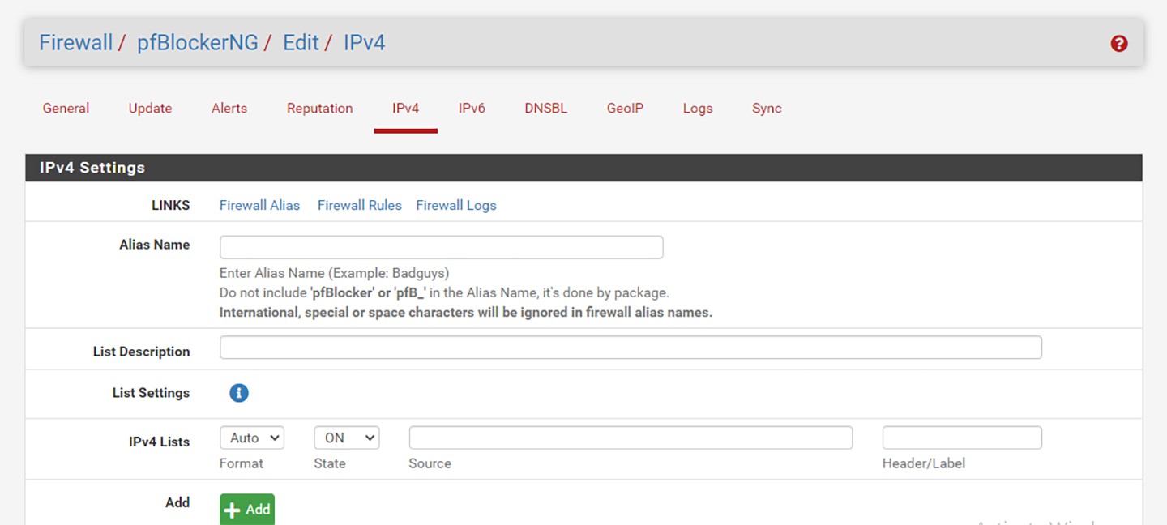Open the State dropdown set to ON
This screenshot has width=1167, height=525.
click(347, 437)
